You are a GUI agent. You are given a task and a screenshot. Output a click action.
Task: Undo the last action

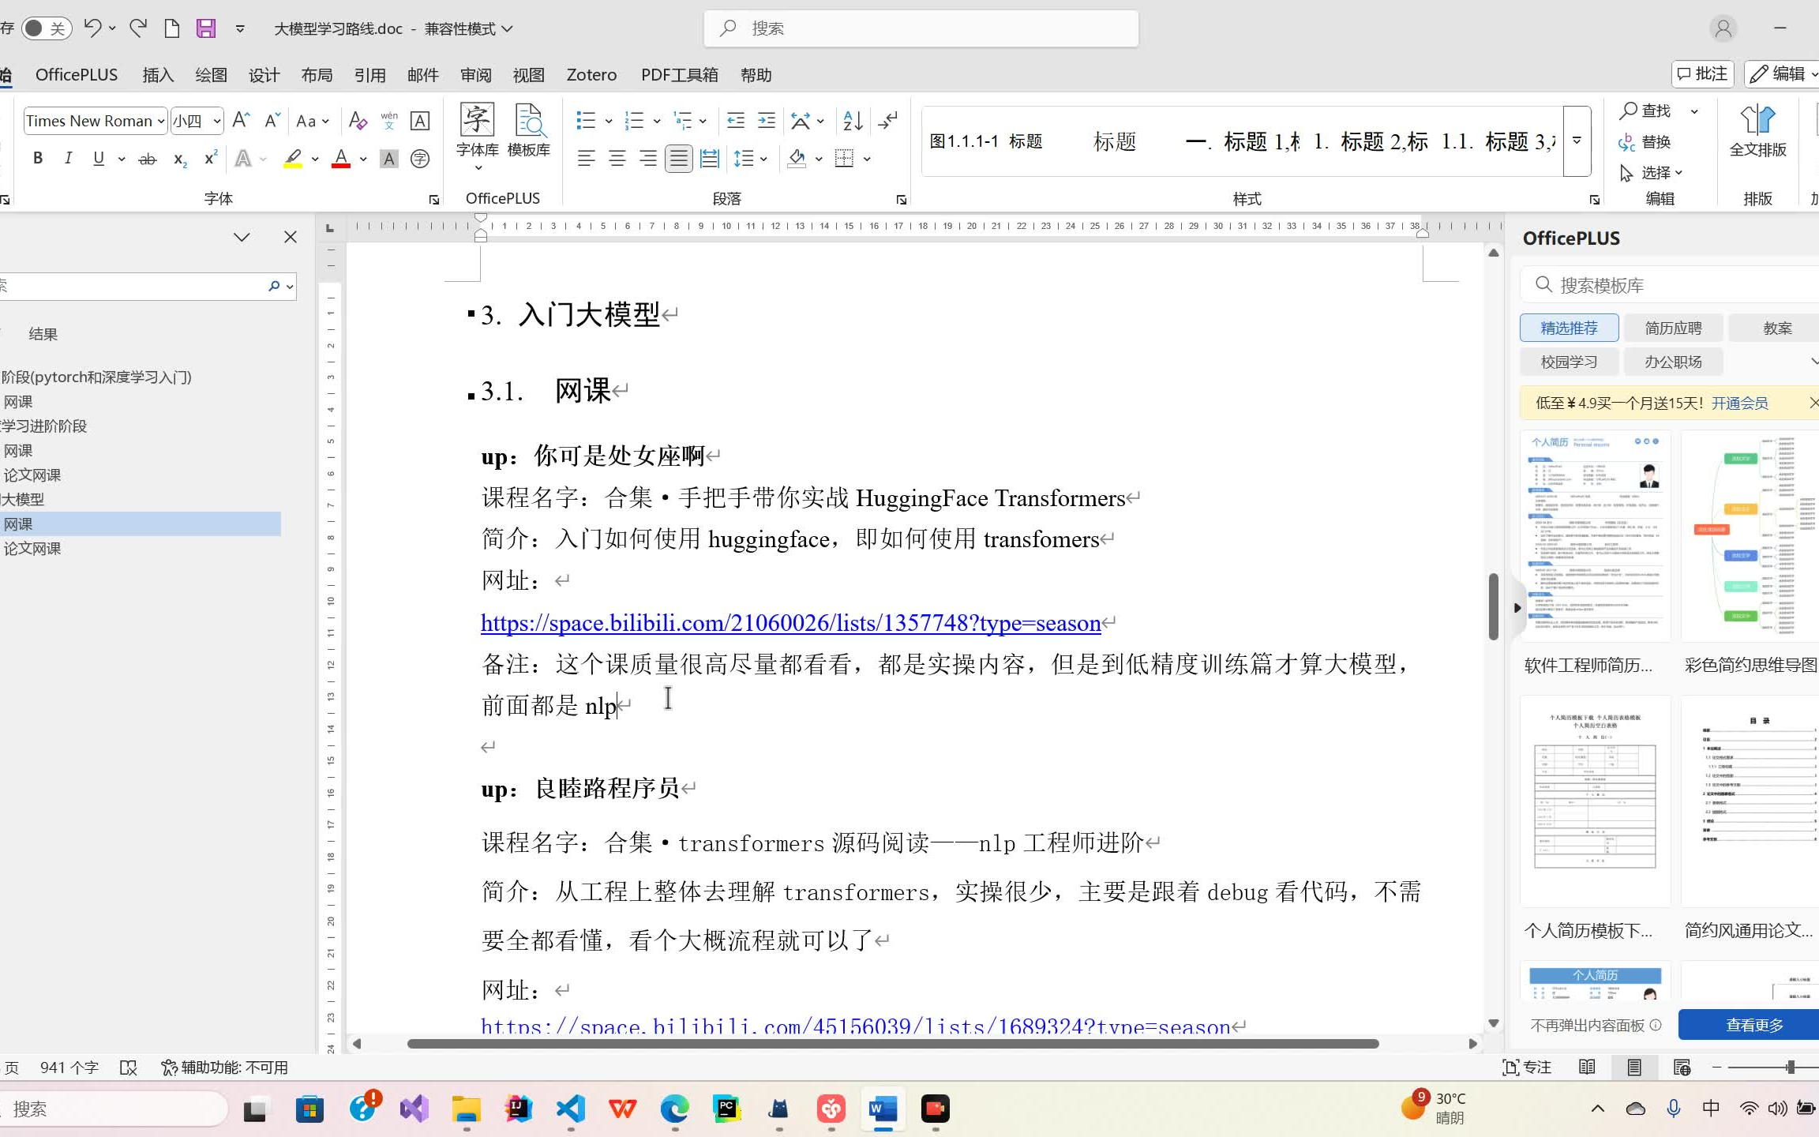[x=92, y=28]
